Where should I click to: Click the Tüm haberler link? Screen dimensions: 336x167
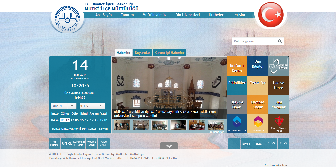tap(215, 132)
